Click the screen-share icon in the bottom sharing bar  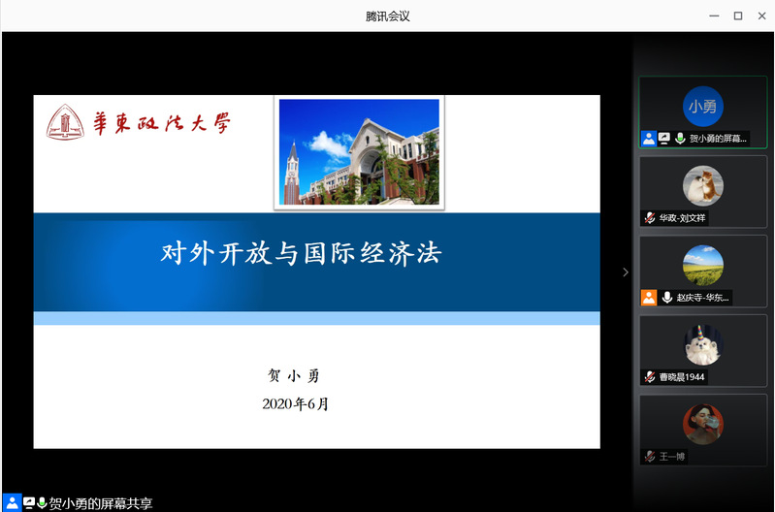[29, 503]
